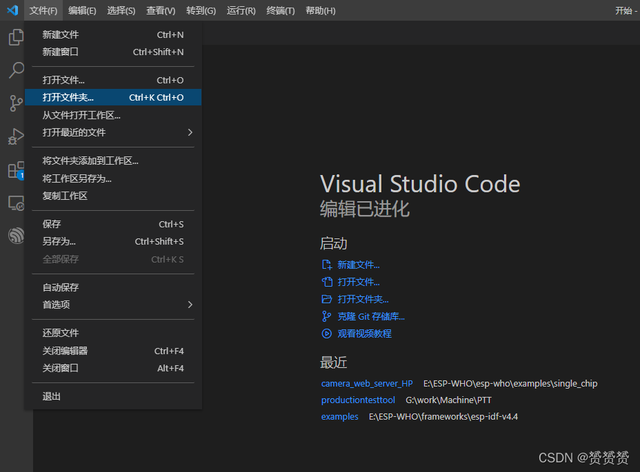
Task: Click new file icon under 启动
Action: pyautogui.click(x=327, y=265)
